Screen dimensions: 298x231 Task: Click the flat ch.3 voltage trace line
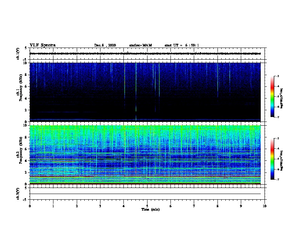click(x=145, y=194)
